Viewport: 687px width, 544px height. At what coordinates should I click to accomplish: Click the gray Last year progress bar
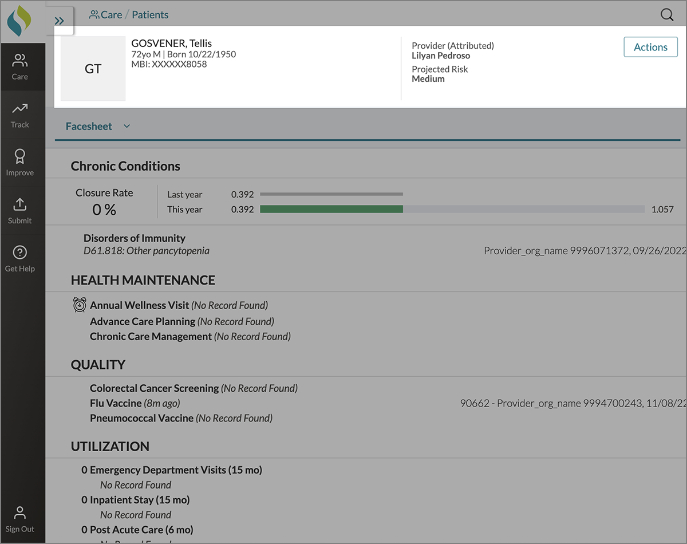(331, 194)
